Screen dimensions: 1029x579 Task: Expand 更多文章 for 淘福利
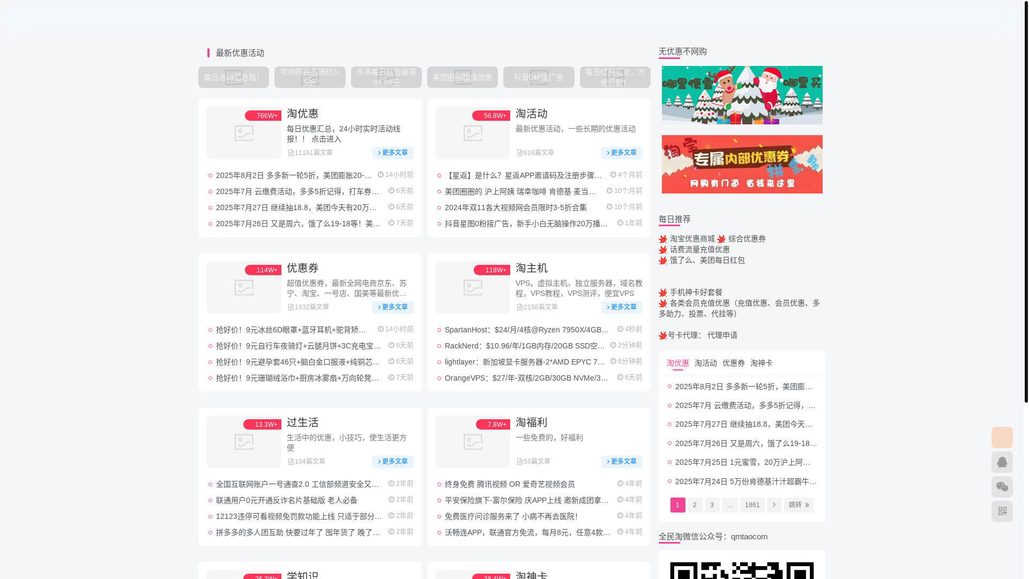(622, 462)
